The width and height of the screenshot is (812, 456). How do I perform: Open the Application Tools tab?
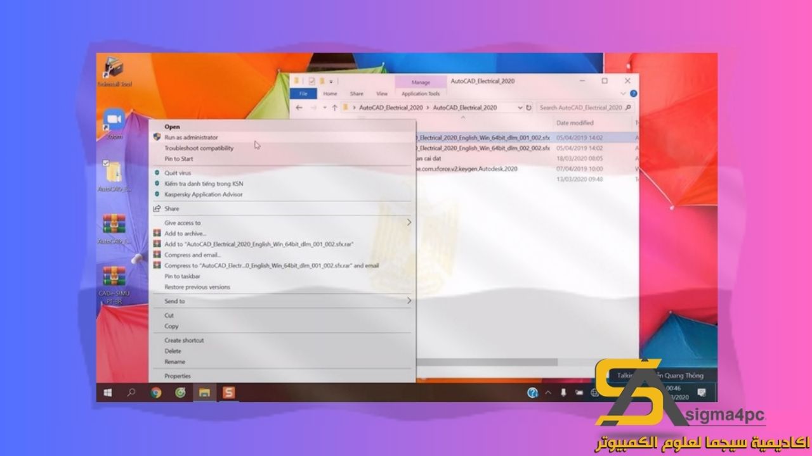(421, 93)
